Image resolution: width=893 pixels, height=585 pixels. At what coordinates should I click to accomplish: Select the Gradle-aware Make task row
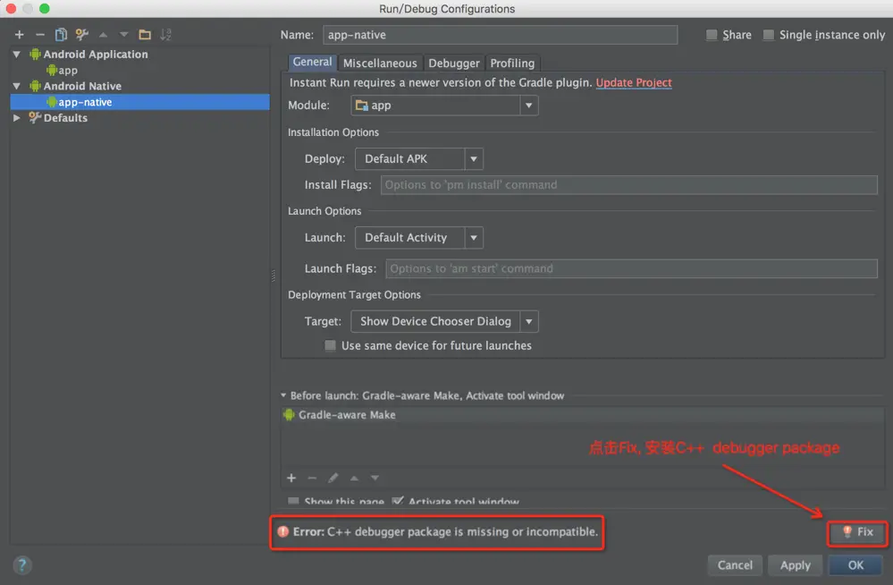pyautogui.click(x=582, y=415)
